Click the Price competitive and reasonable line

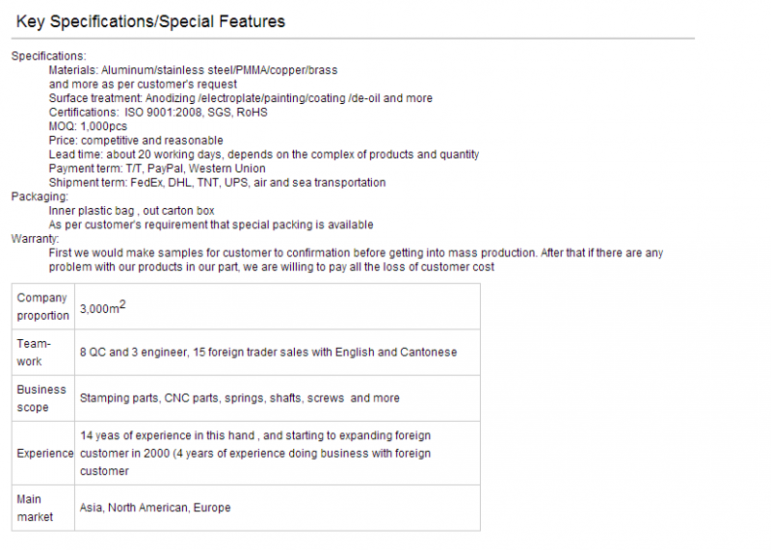coord(136,141)
